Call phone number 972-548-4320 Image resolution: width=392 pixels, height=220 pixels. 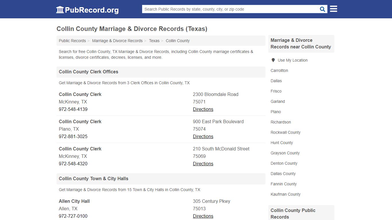[x=73, y=164]
